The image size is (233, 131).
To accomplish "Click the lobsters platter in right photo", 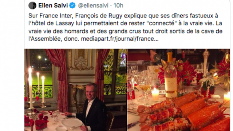I will (183, 114).
